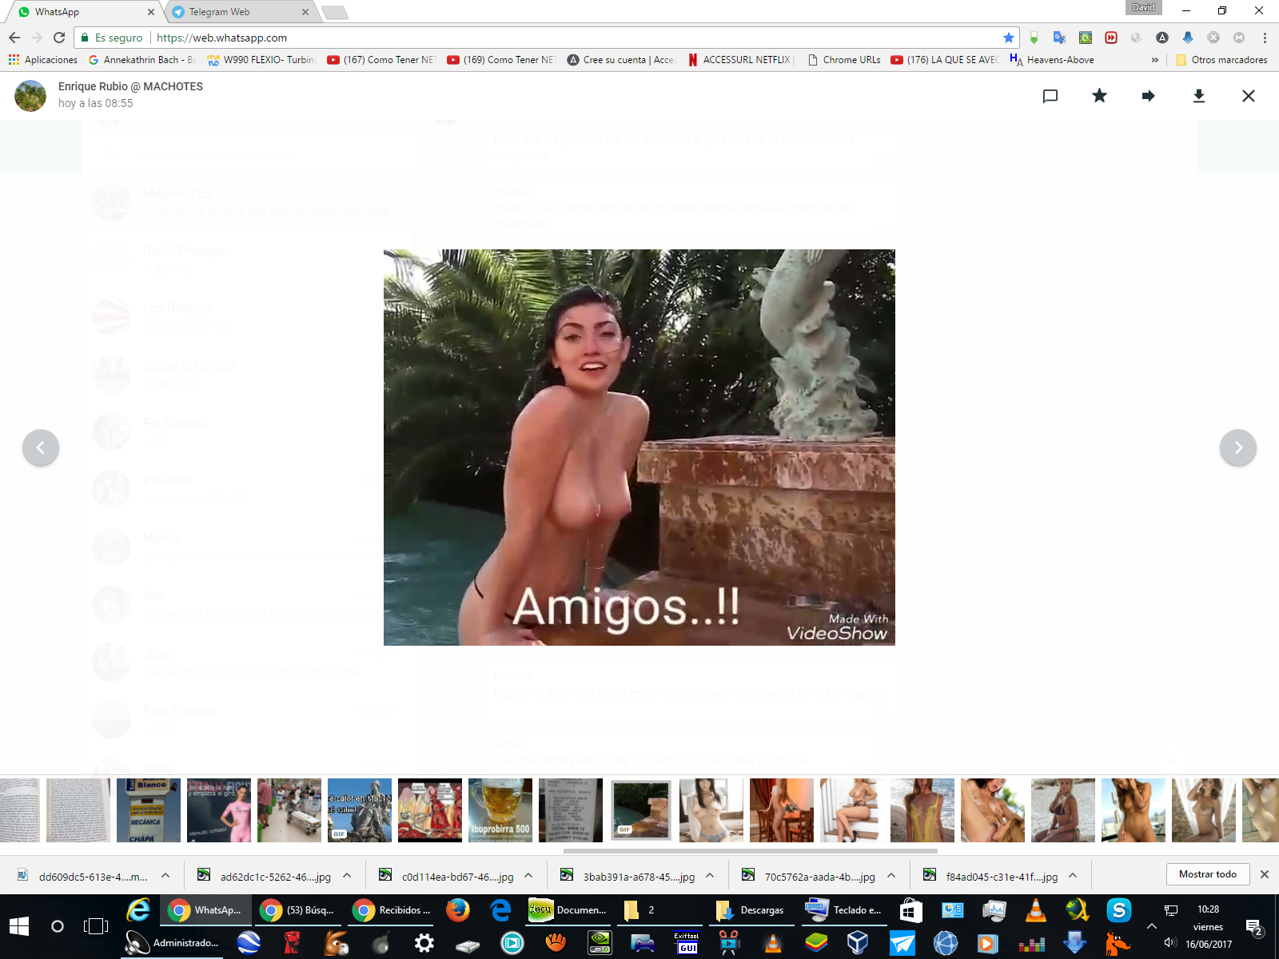
Task: Forward the media using the arrow icon
Action: 1149,96
